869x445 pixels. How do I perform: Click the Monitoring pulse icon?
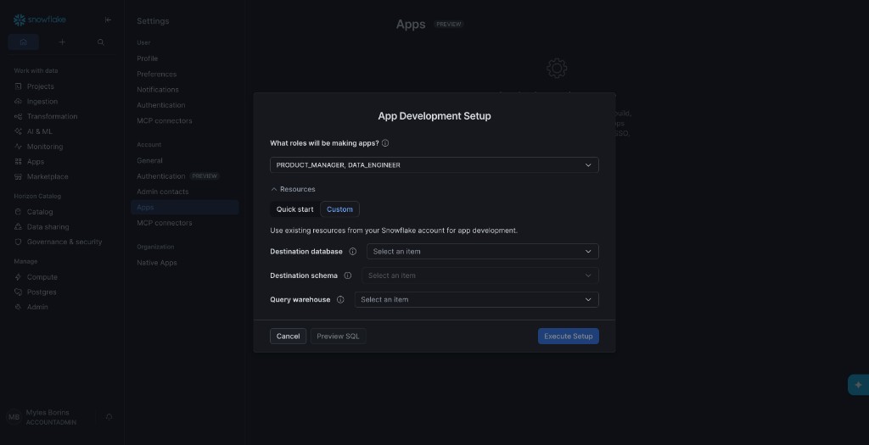(19, 147)
